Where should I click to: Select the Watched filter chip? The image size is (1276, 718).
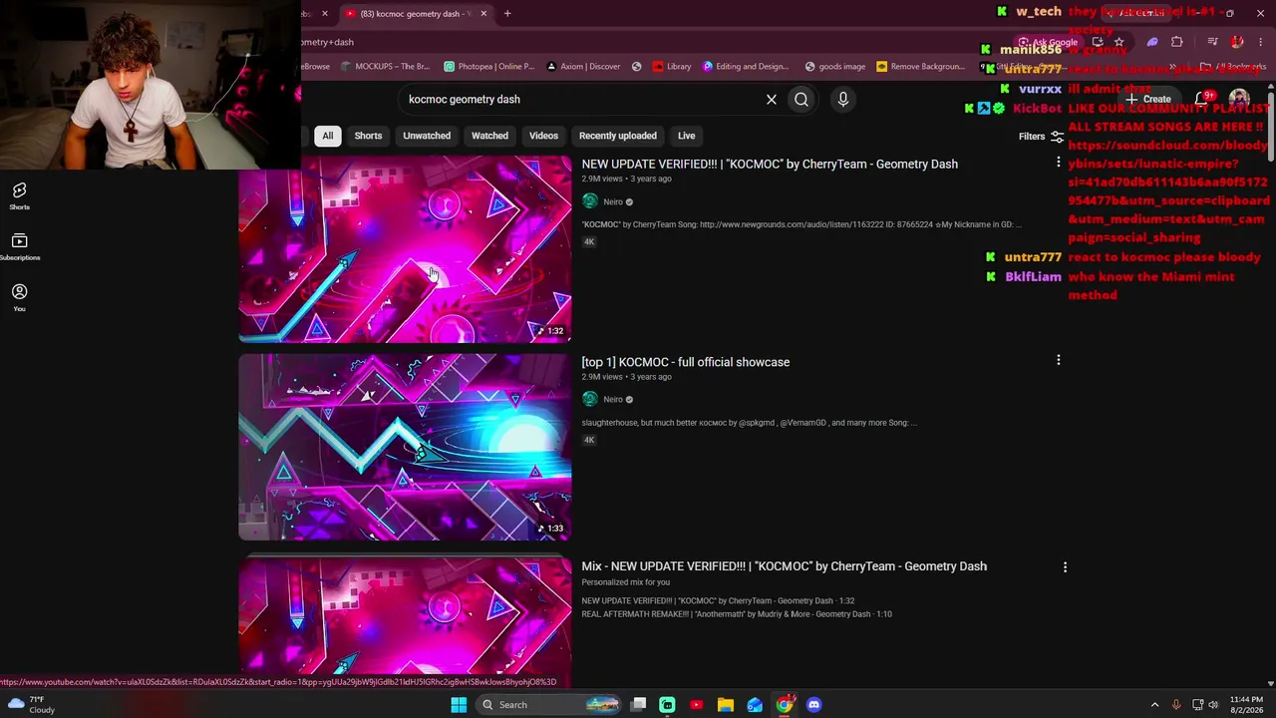(x=489, y=136)
